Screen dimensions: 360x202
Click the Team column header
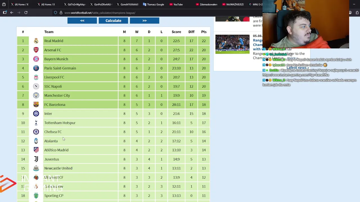[49, 32]
